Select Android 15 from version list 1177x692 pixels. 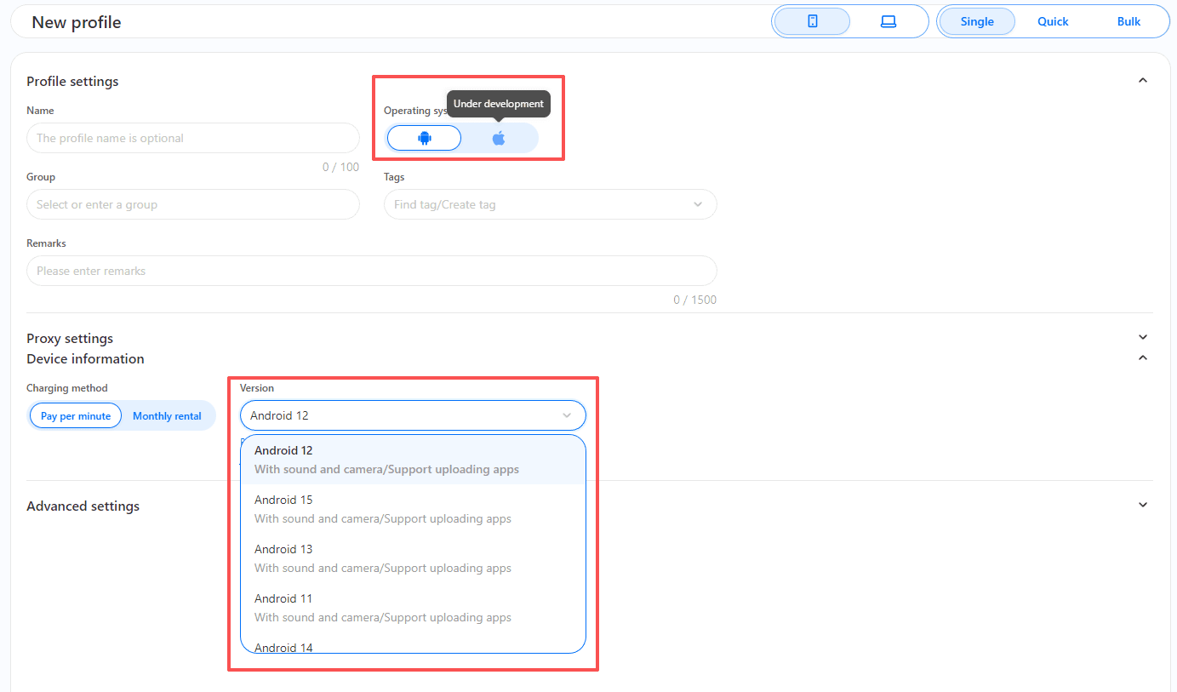(x=383, y=508)
